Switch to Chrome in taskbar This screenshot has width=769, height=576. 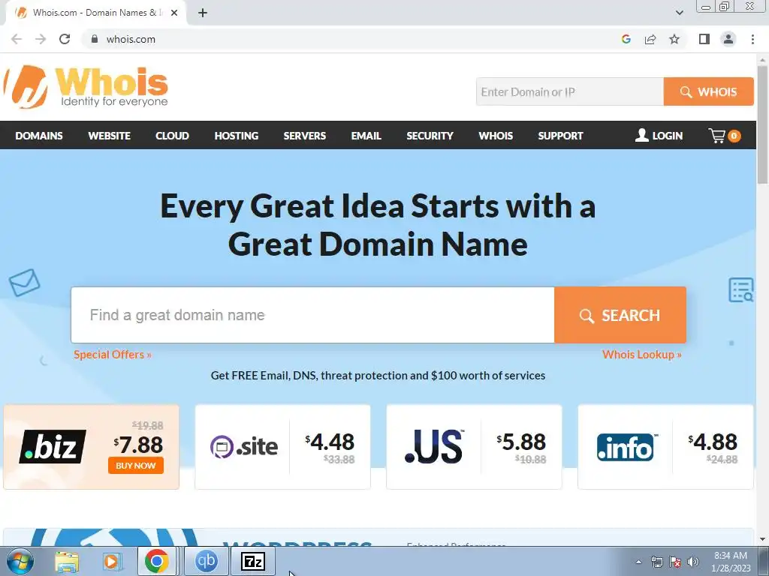(x=156, y=561)
